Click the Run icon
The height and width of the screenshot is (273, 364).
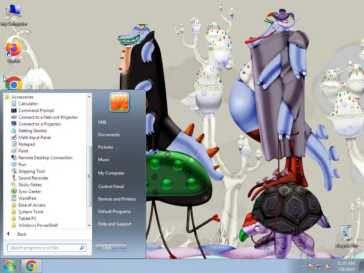click(x=14, y=164)
